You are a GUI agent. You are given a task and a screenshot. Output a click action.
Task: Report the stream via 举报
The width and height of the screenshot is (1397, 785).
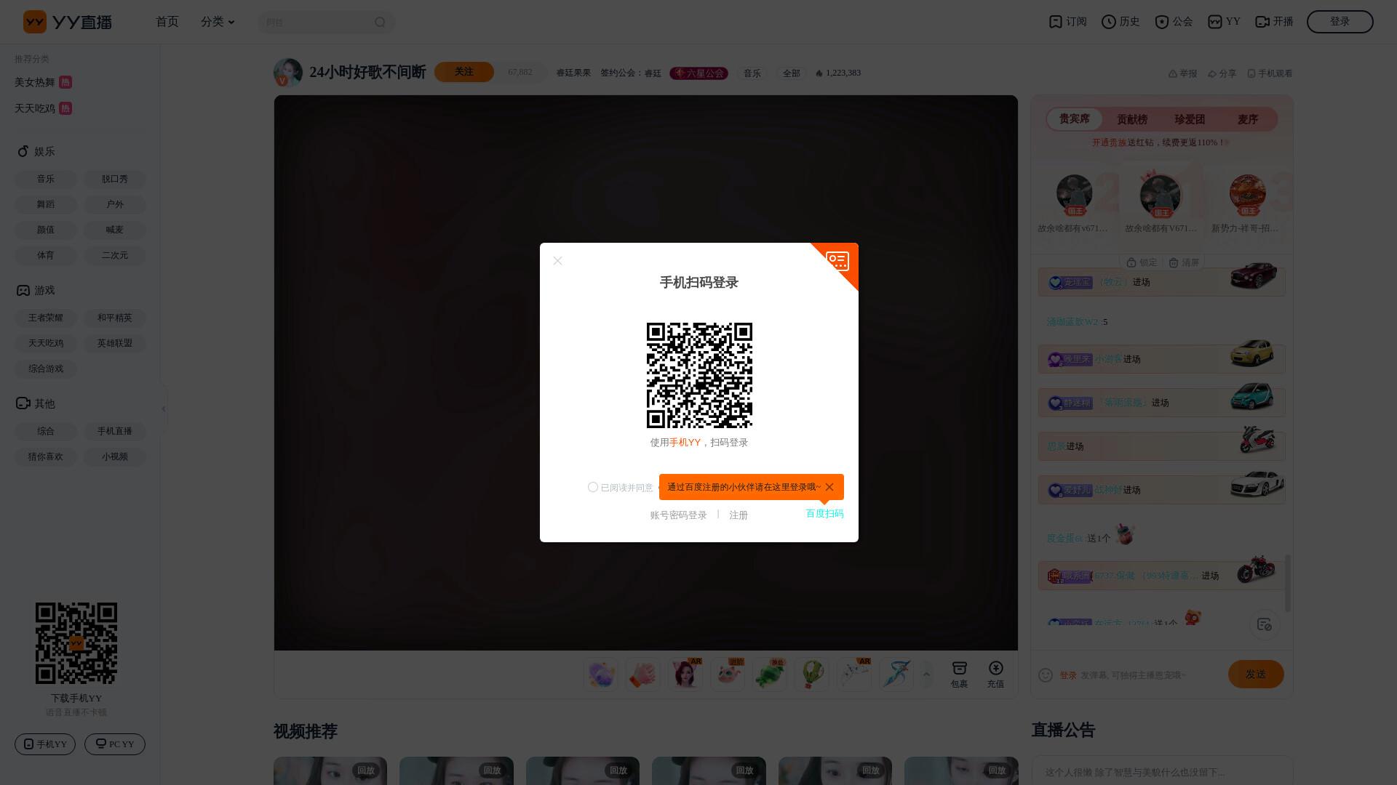click(1182, 73)
